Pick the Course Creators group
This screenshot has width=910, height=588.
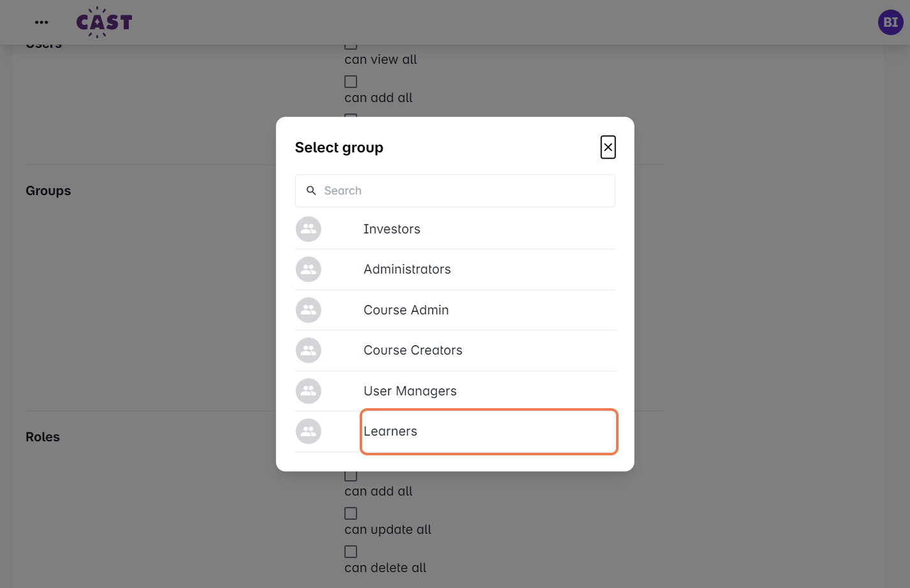(413, 350)
